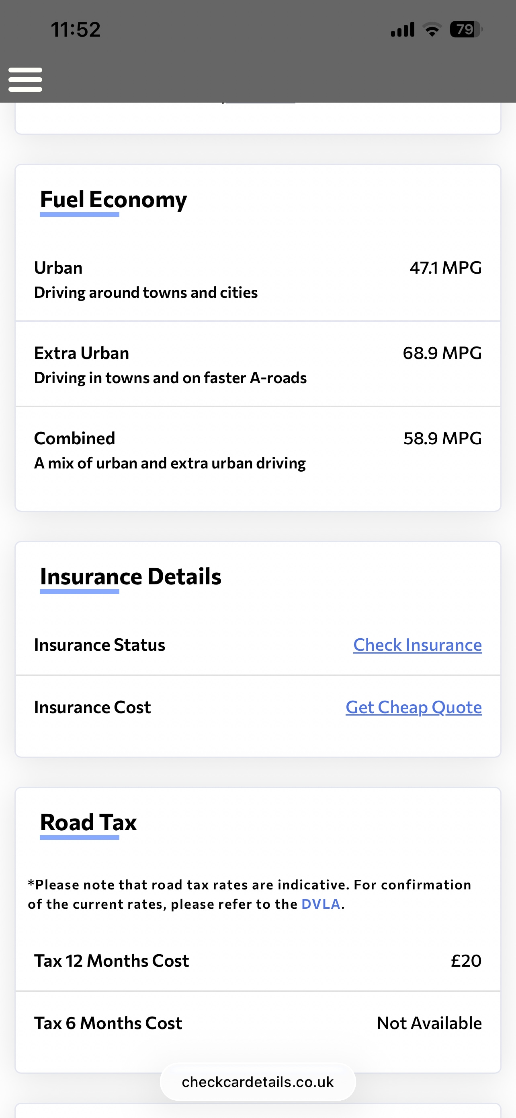
Task: Follow the Get Cheap Quote link
Action: 413,708
